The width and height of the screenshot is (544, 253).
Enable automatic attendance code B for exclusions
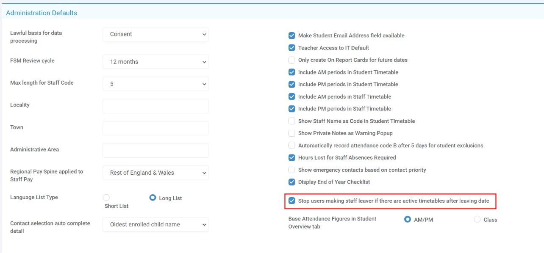coord(291,146)
